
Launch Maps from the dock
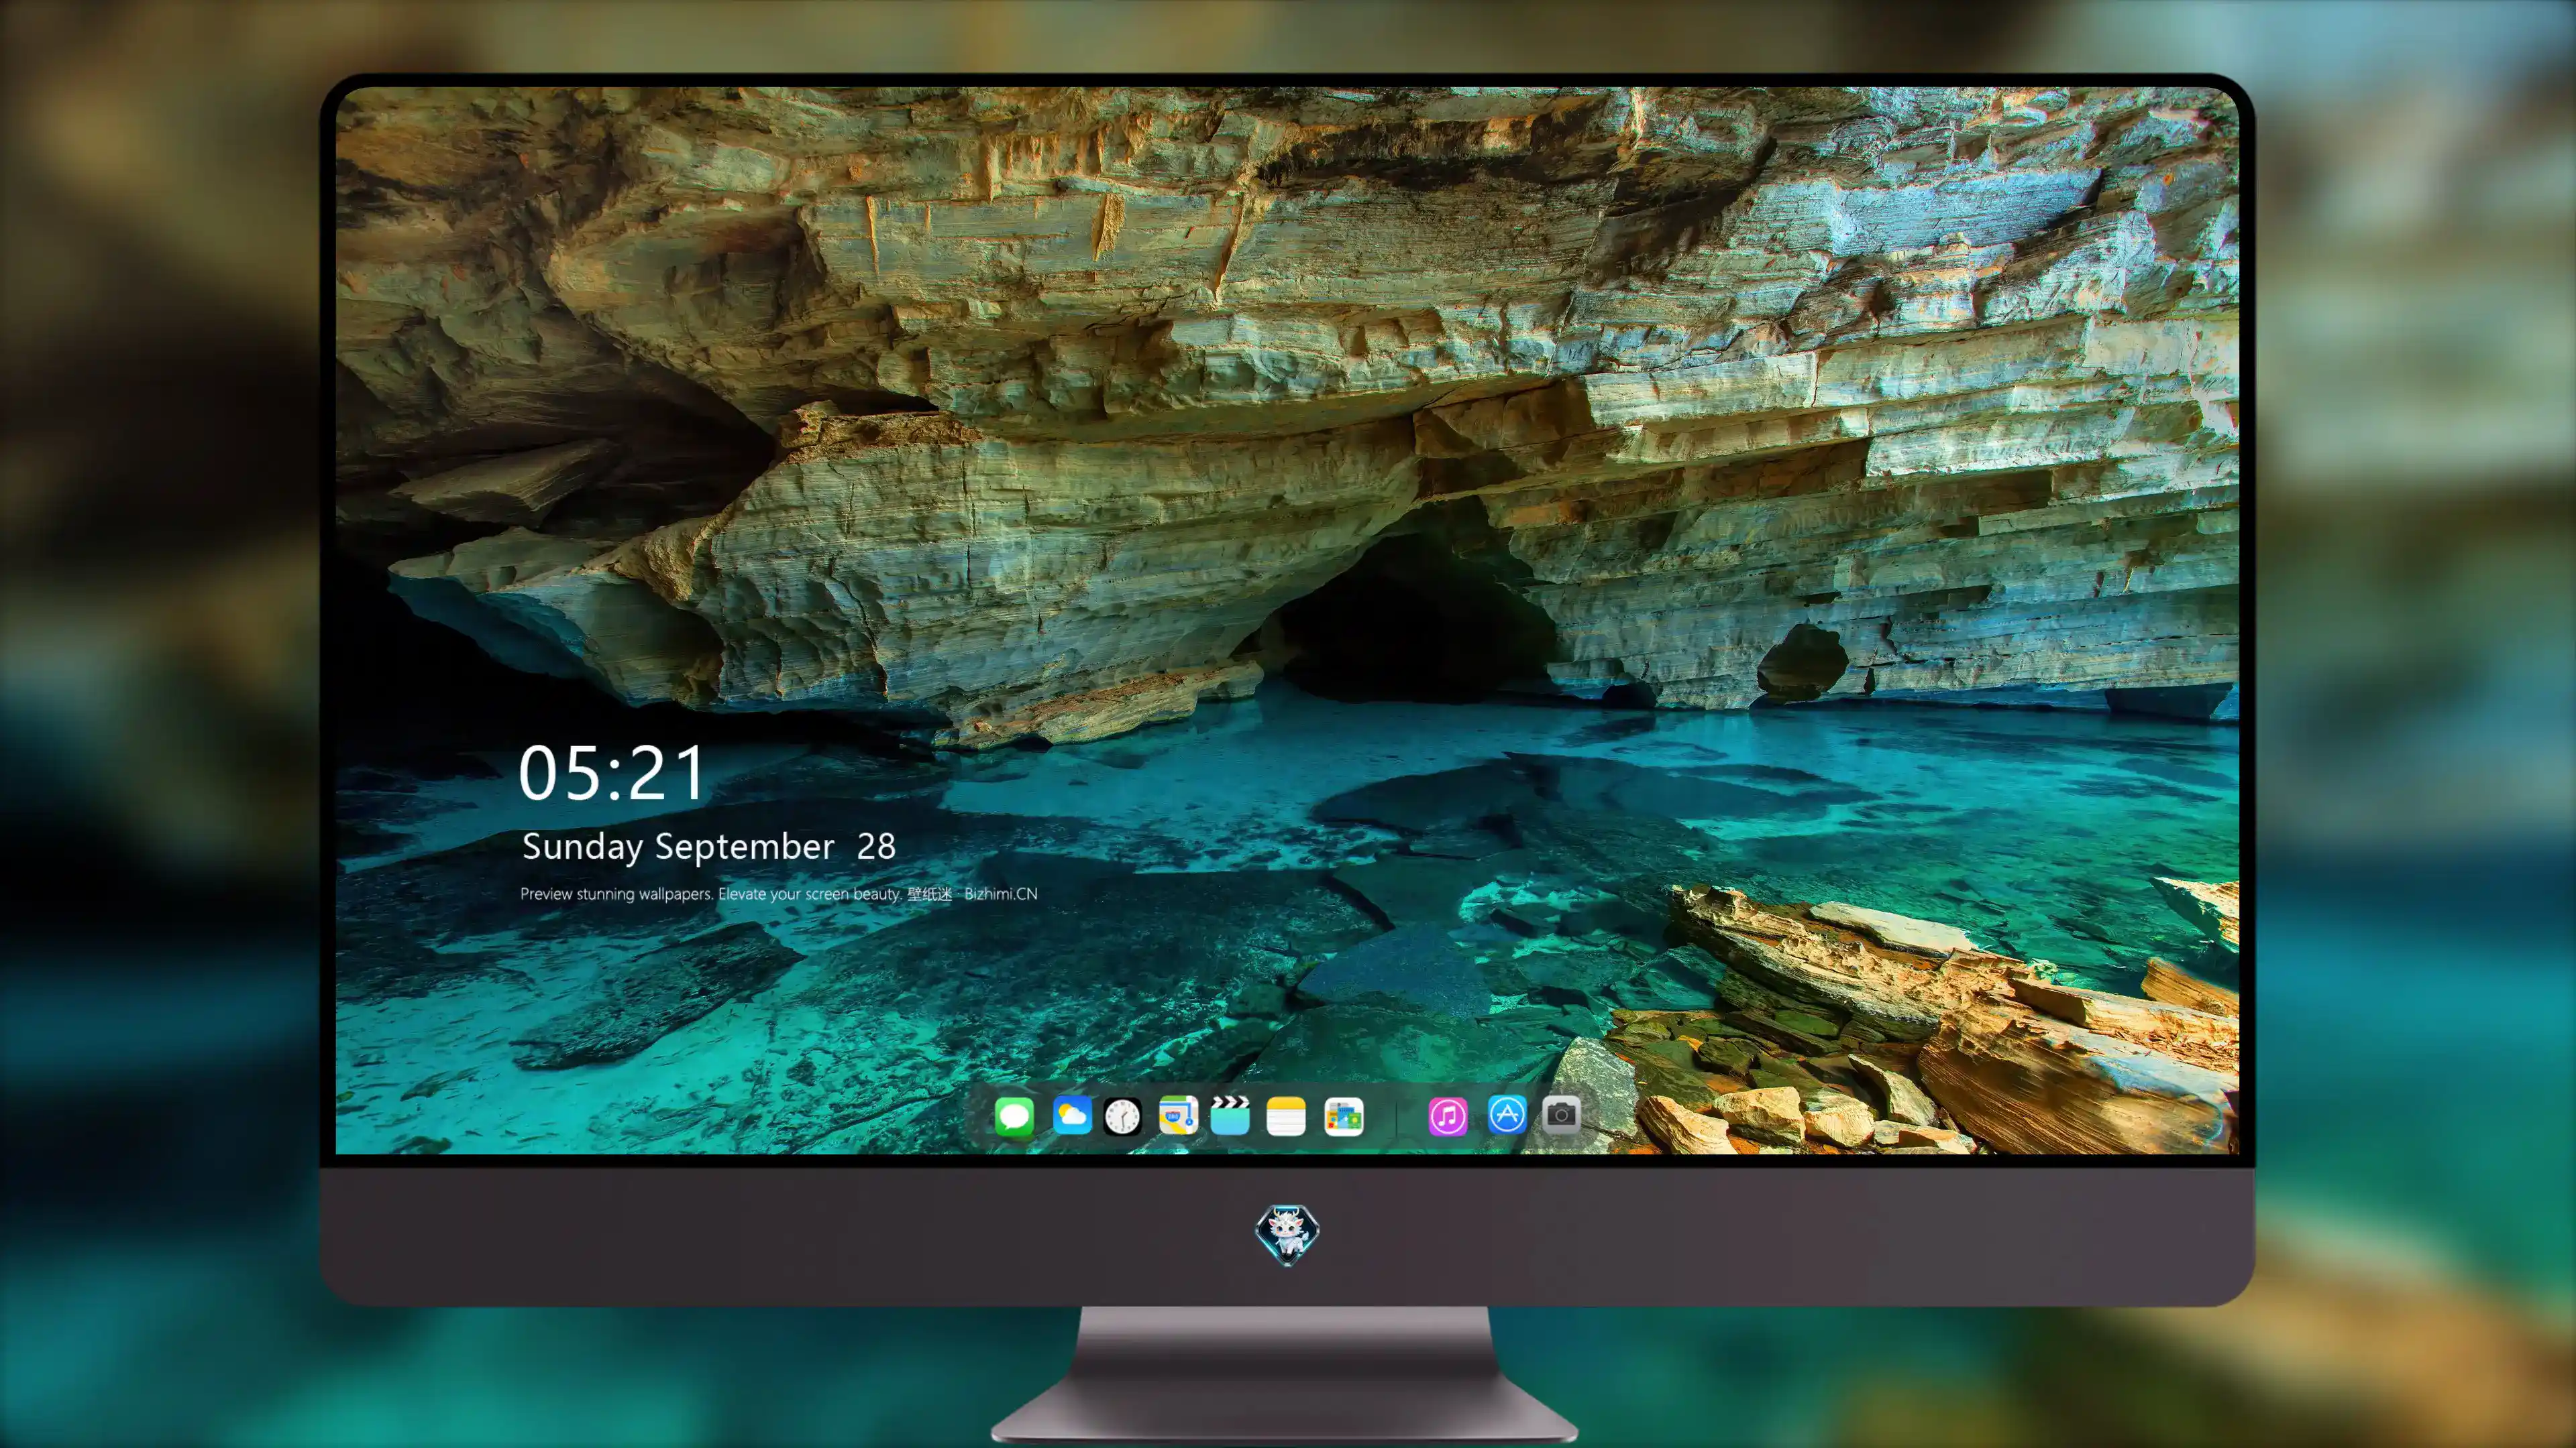(x=1178, y=1115)
